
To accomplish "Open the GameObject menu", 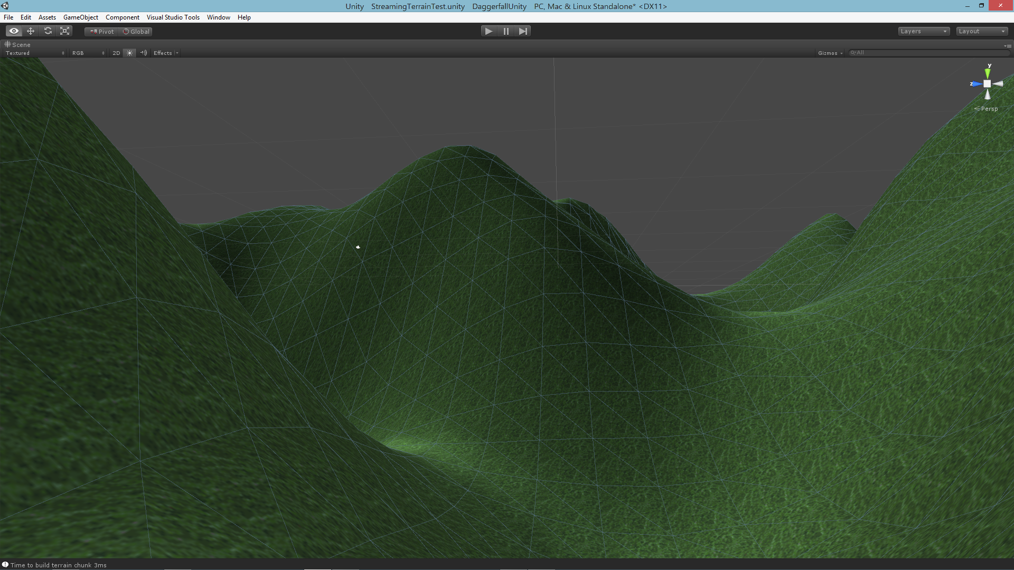I will (81, 17).
